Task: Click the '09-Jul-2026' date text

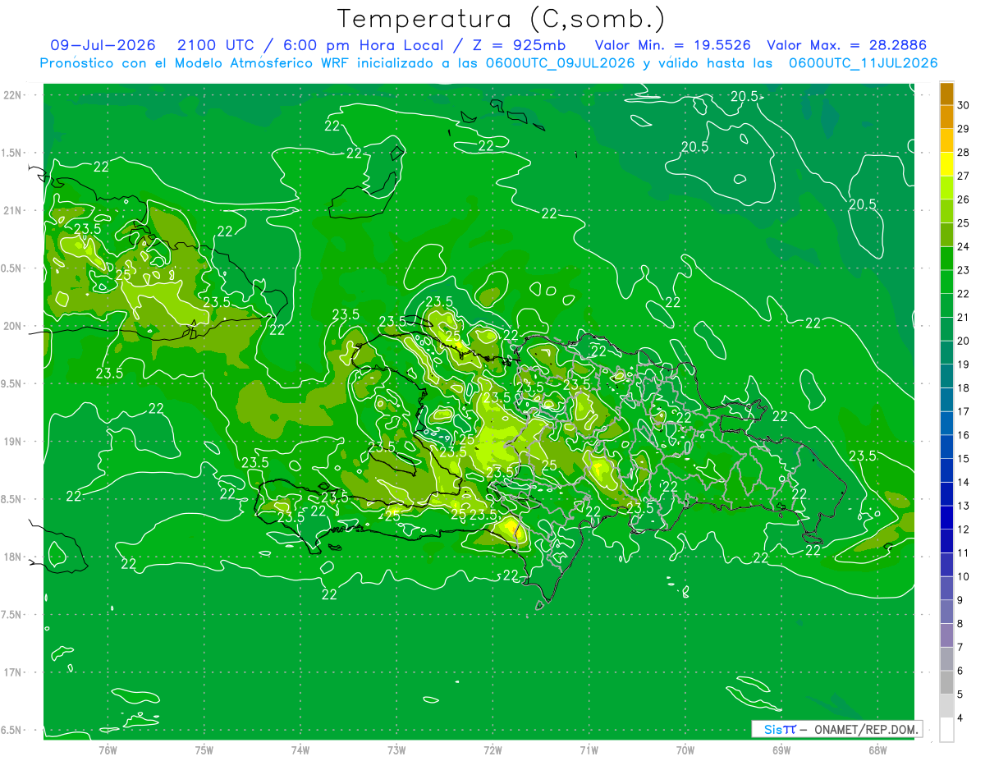Action: (x=103, y=45)
